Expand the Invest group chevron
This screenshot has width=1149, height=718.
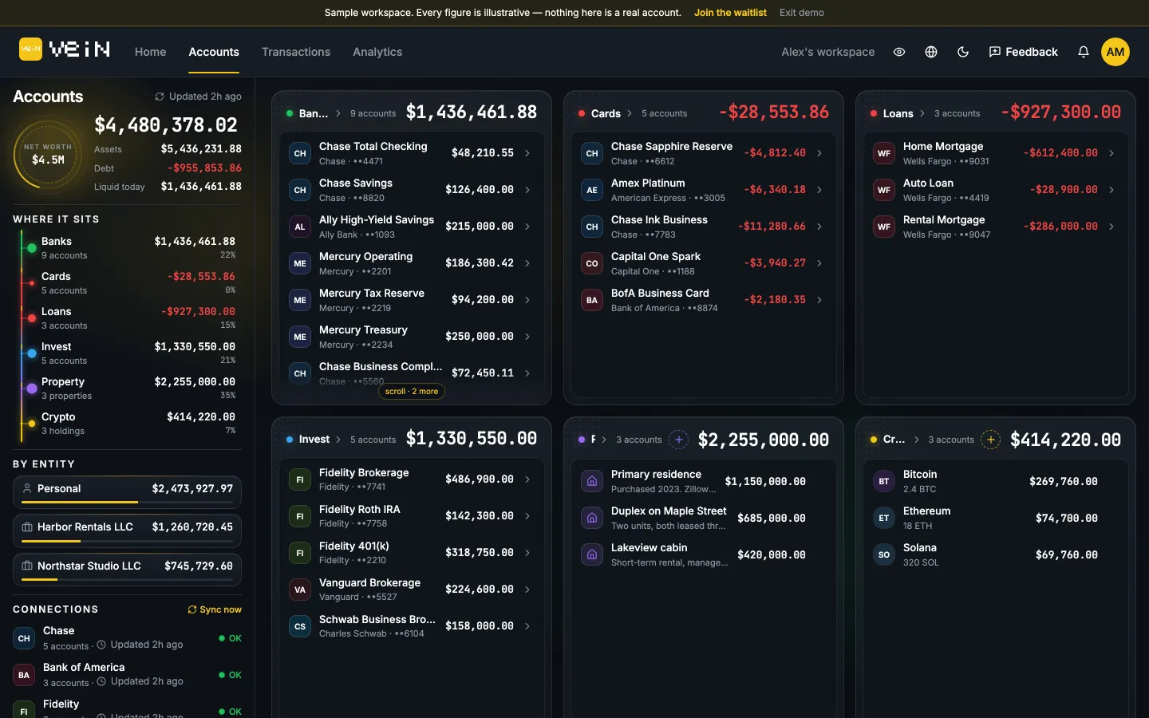coord(338,440)
